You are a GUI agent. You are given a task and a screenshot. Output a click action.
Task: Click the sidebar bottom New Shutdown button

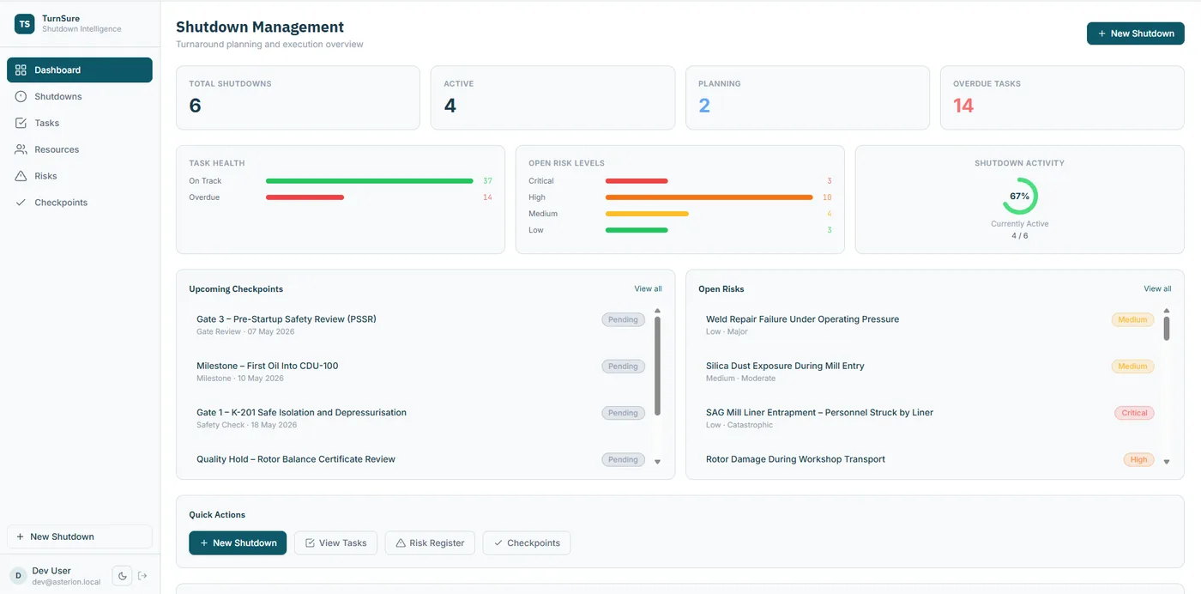click(80, 536)
